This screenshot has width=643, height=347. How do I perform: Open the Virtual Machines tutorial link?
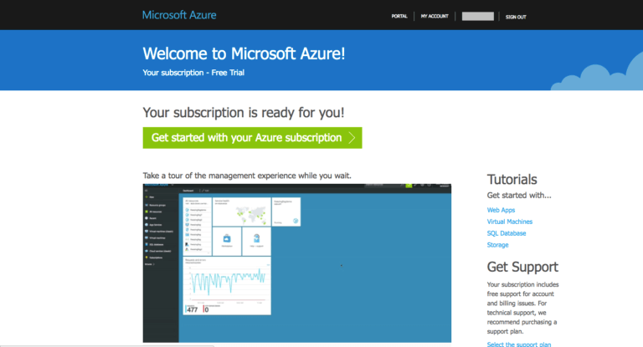click(x=509, y=222)
